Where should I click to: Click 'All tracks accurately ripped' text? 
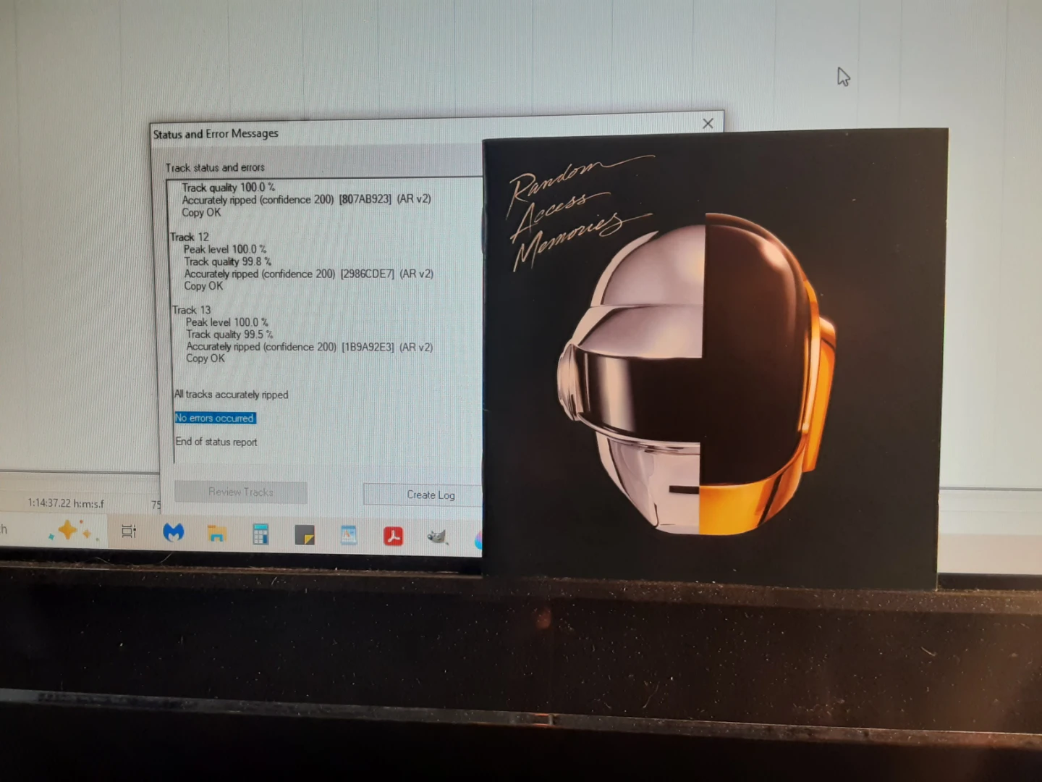232,395
